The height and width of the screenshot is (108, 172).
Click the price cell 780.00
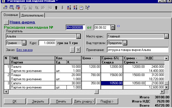[91, 75]
